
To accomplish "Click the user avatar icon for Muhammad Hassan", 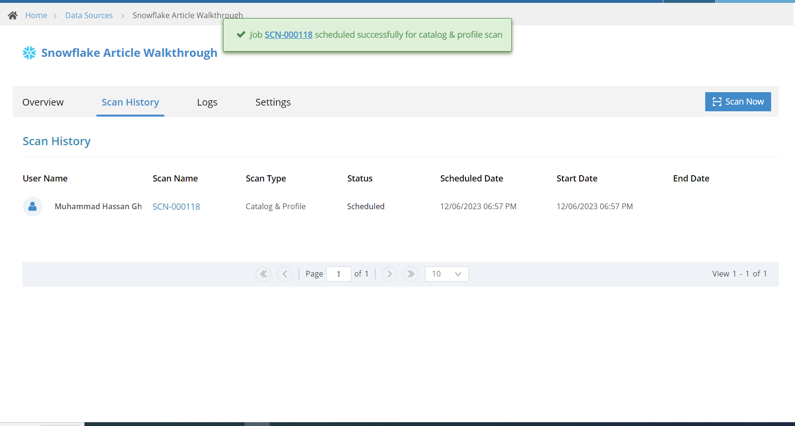I will 32,206.
